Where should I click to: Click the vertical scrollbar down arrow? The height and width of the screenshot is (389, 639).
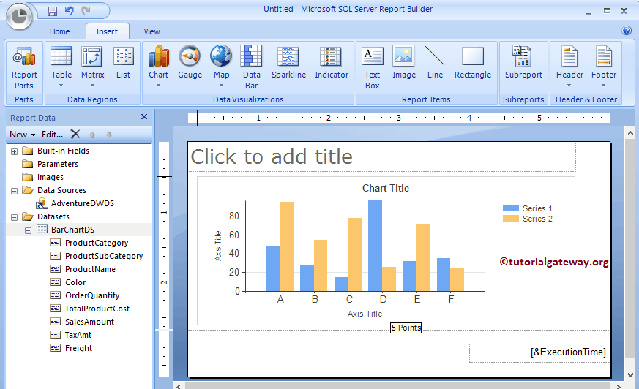pyautogui.click(x=630, y=375)
